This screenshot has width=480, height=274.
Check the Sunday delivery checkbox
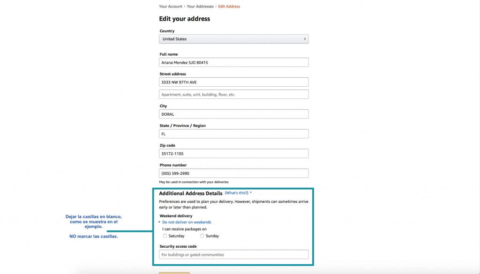pos(202,236)
